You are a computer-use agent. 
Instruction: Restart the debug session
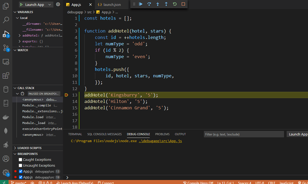click(x=175, y=4)
